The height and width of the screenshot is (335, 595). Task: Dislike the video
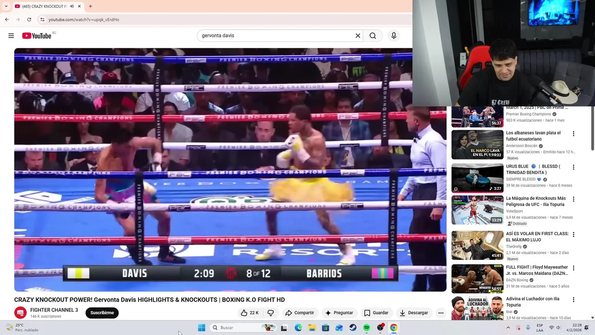pos(271,313)
